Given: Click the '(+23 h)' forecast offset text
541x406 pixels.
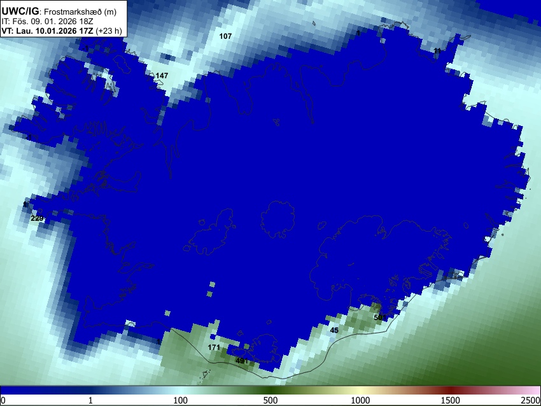Looking at the screenshot, I should pyautogui.click(x=109, y=31).
